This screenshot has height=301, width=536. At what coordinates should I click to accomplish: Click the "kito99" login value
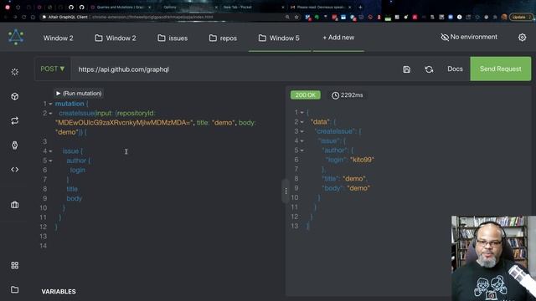362,160
